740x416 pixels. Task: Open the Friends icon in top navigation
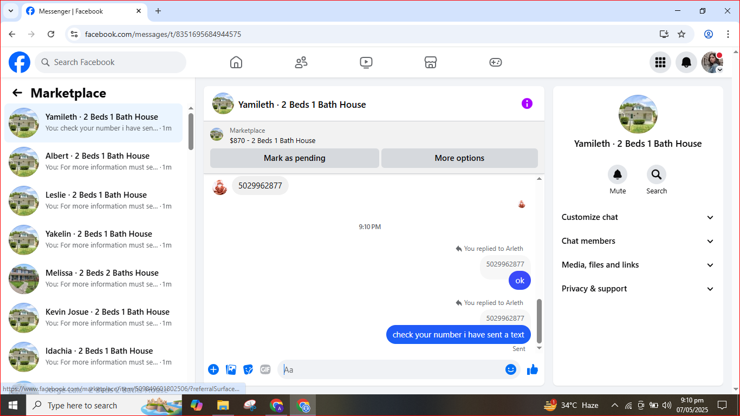(301, 62)
